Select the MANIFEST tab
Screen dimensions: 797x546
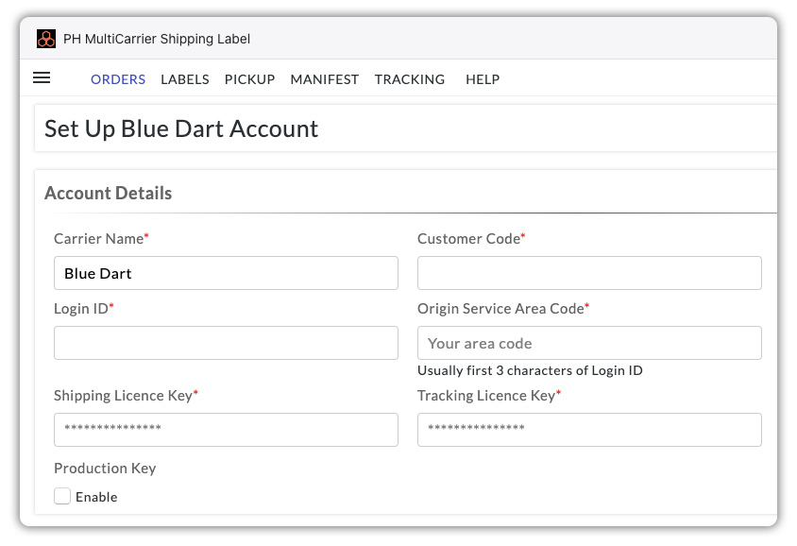coord(325,79)
